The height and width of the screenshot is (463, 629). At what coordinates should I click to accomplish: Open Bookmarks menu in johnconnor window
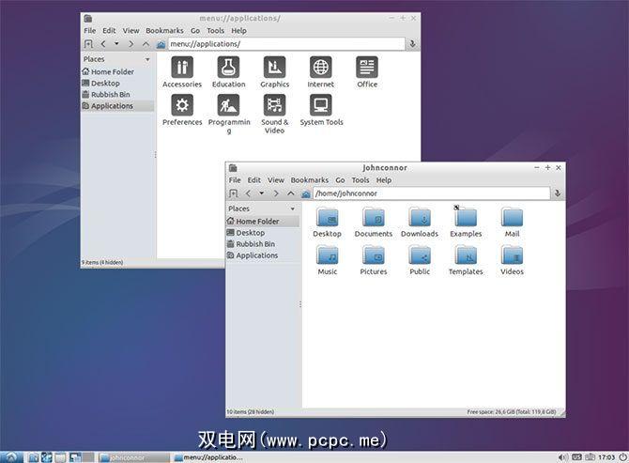point(309,180)
